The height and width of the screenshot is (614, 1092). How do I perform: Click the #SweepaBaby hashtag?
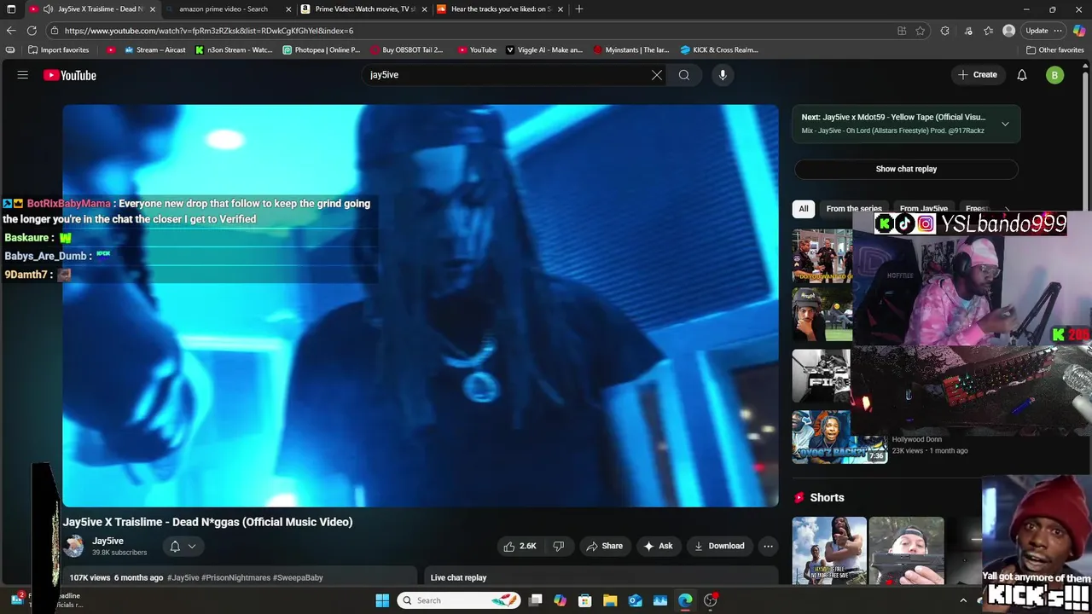(x=298, y=577)
